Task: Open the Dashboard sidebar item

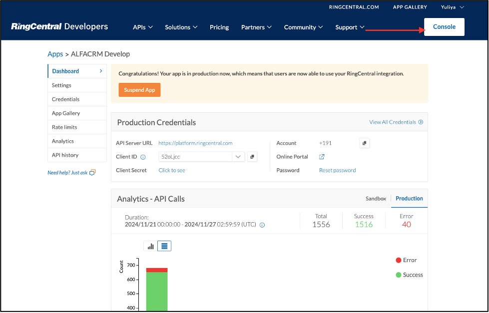Action: [x=77, y=71]
